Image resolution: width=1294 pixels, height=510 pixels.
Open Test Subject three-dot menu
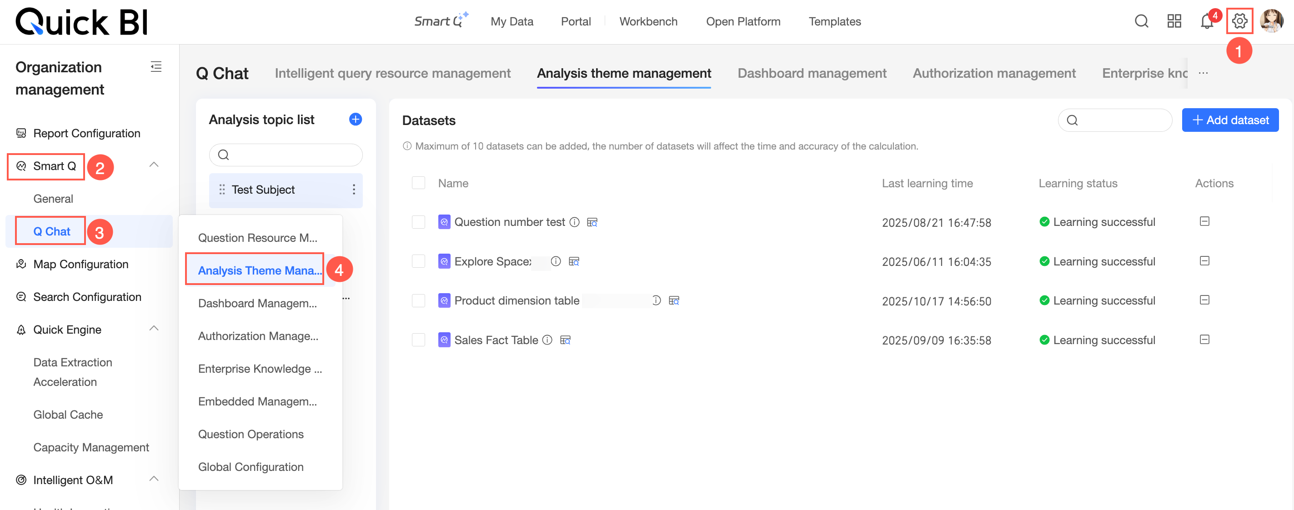[354, 189]
